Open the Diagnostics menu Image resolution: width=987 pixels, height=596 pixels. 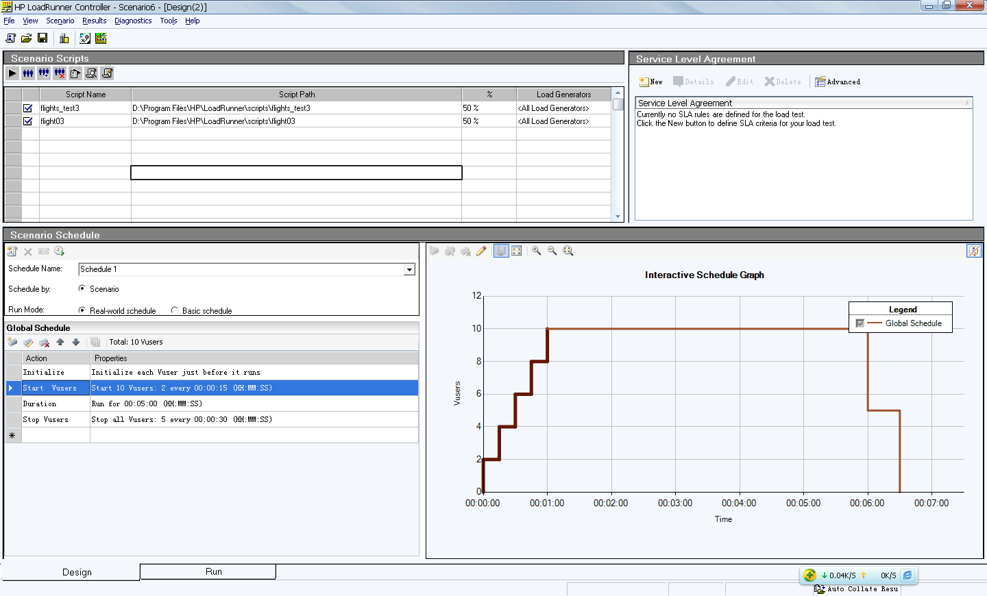click(x=133, y=21)
